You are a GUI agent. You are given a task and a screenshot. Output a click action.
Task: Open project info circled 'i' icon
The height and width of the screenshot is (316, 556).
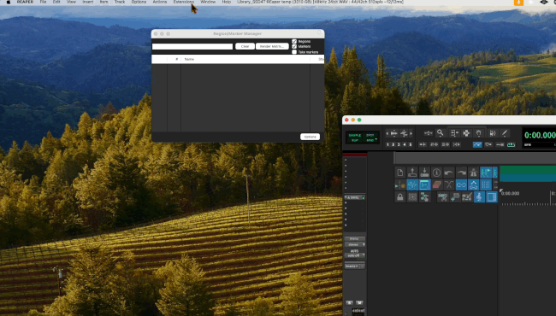(436, 173)
